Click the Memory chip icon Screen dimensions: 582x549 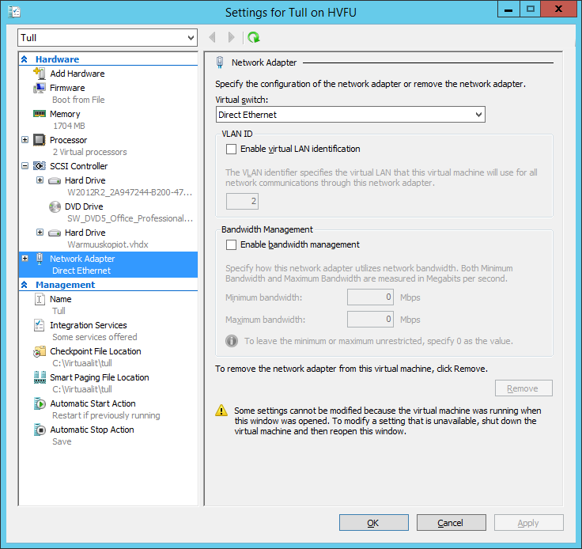point(40,114)
